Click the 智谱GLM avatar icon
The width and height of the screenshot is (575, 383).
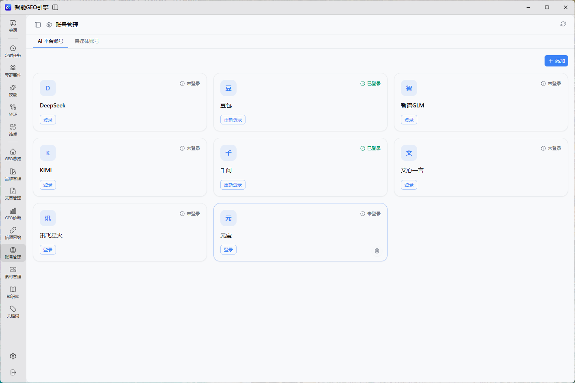(409, 88)
